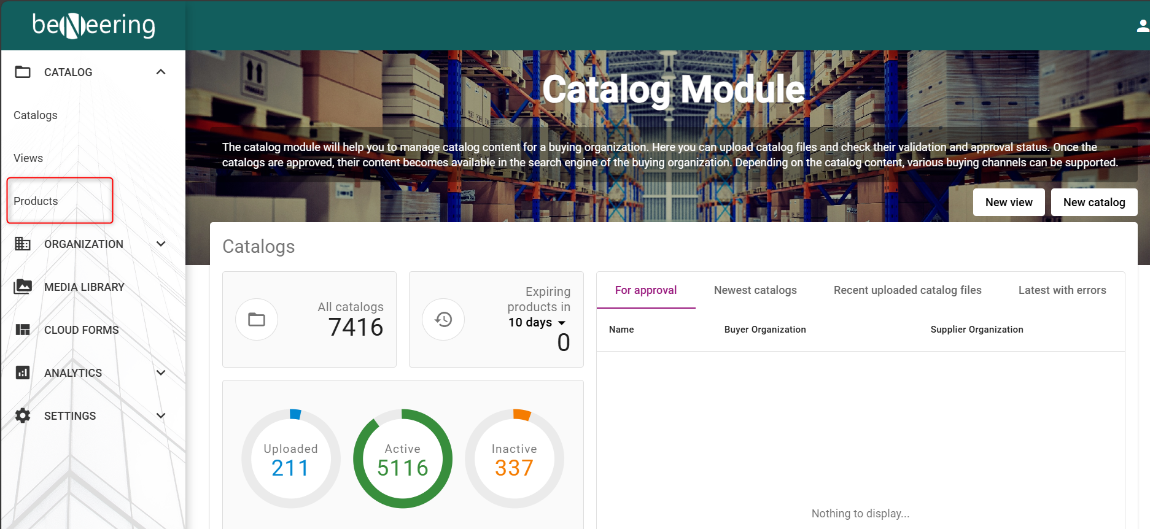Switch to Latest with errors tab
The image size is (1150, 529).
(1062, 290)
